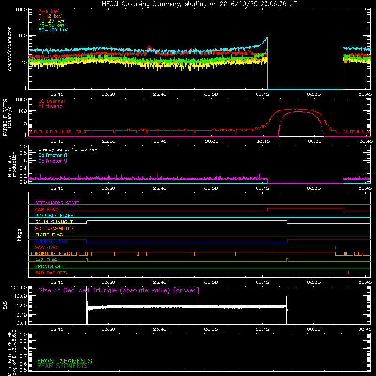Click '0.8' tick on the normalized modulation axis
The image size is (376, 376).
point(23,153)
